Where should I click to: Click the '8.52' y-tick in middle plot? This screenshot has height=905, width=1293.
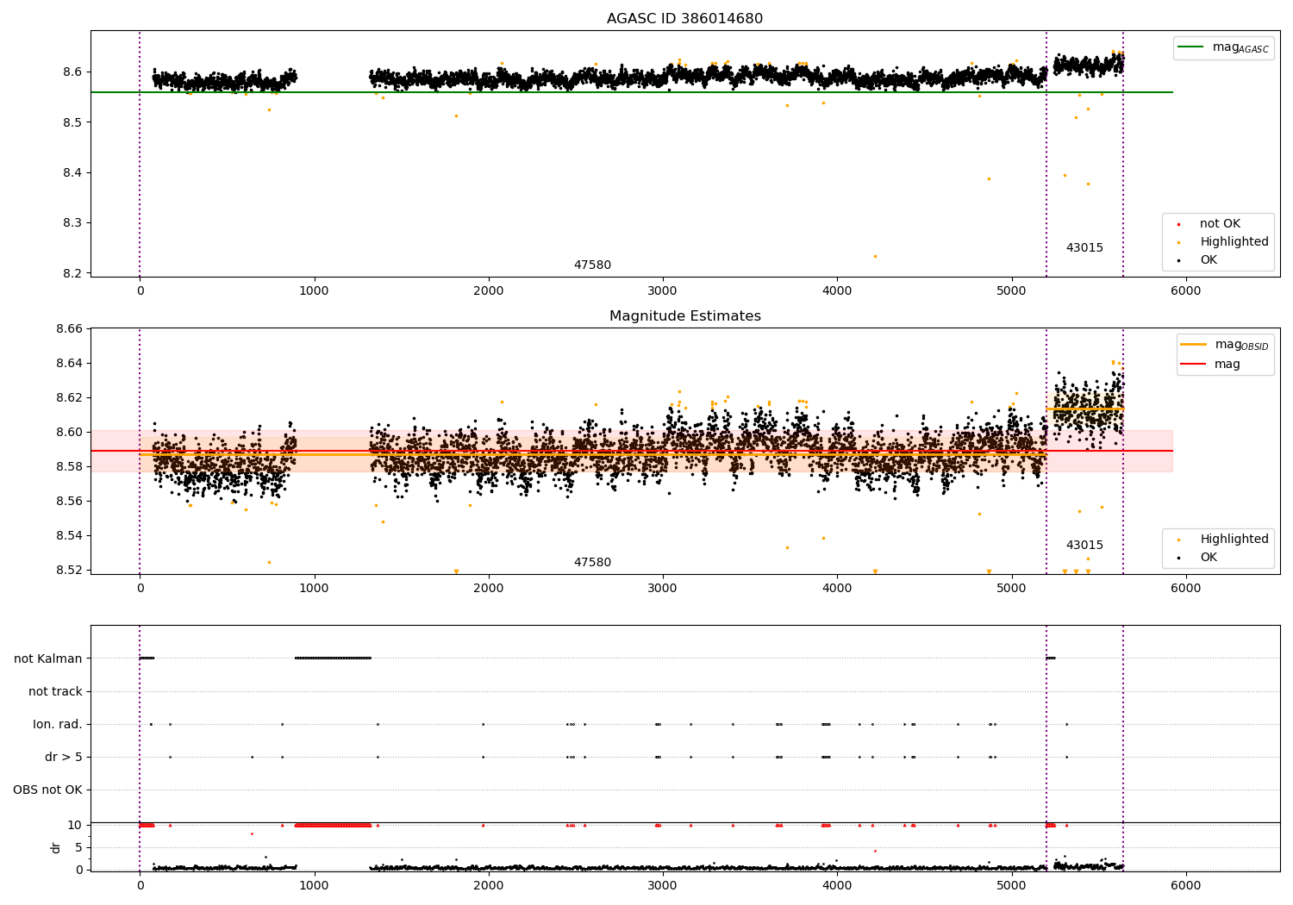pyautogui.click(x=69, y=571)
